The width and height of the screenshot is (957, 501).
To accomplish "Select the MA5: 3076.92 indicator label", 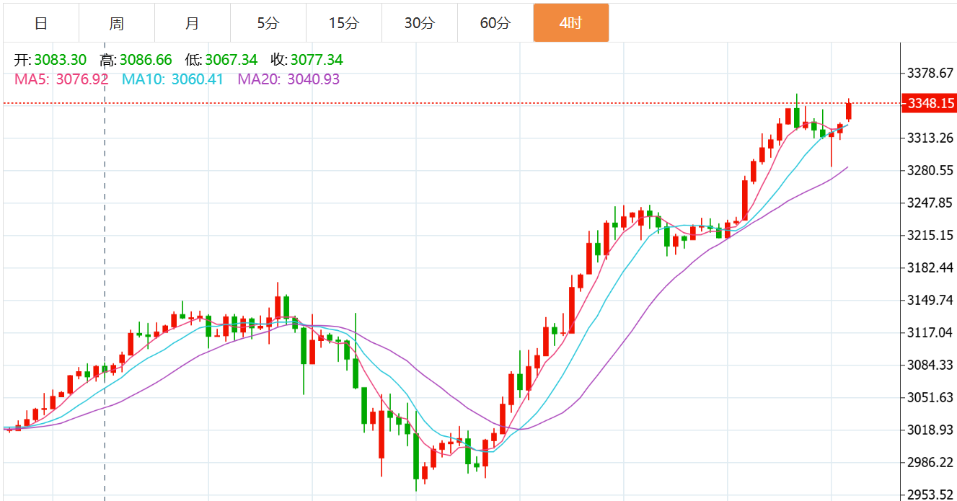I will [x=61, y=79].
